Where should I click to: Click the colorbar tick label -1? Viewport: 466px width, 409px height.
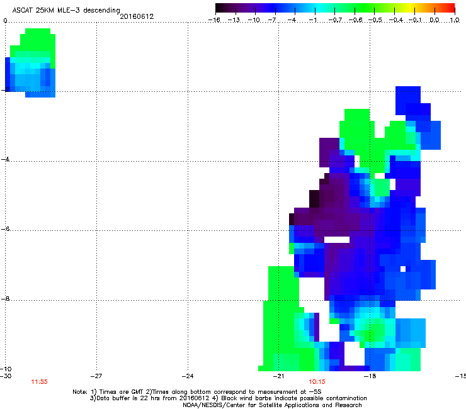click(x=312, y=20)
